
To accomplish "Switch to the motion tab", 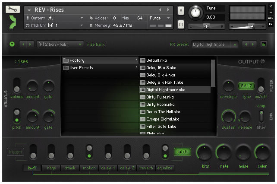I will 89,168.
